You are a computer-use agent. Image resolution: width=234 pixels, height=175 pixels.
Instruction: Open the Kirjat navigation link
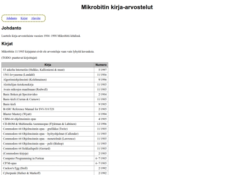24,18
